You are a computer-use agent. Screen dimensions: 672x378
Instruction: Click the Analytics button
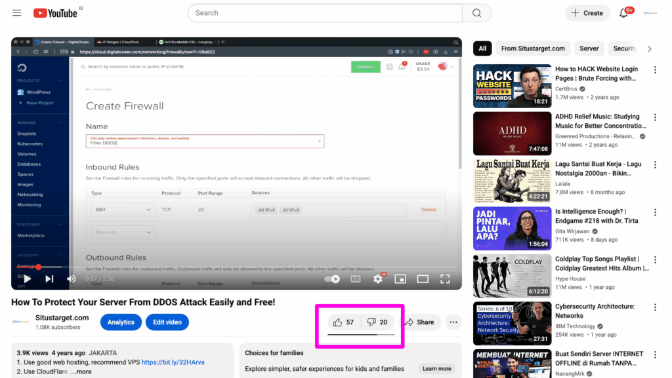pyautogui.click(x=121, y=322)
